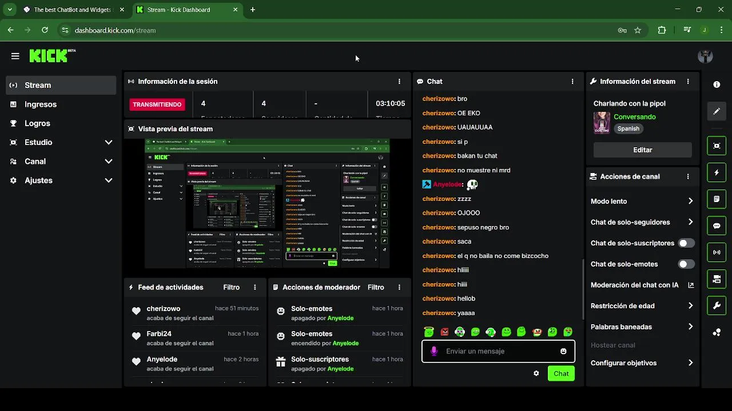Insert the halo angel green emote
732x411 pixels.
(429, 332)
